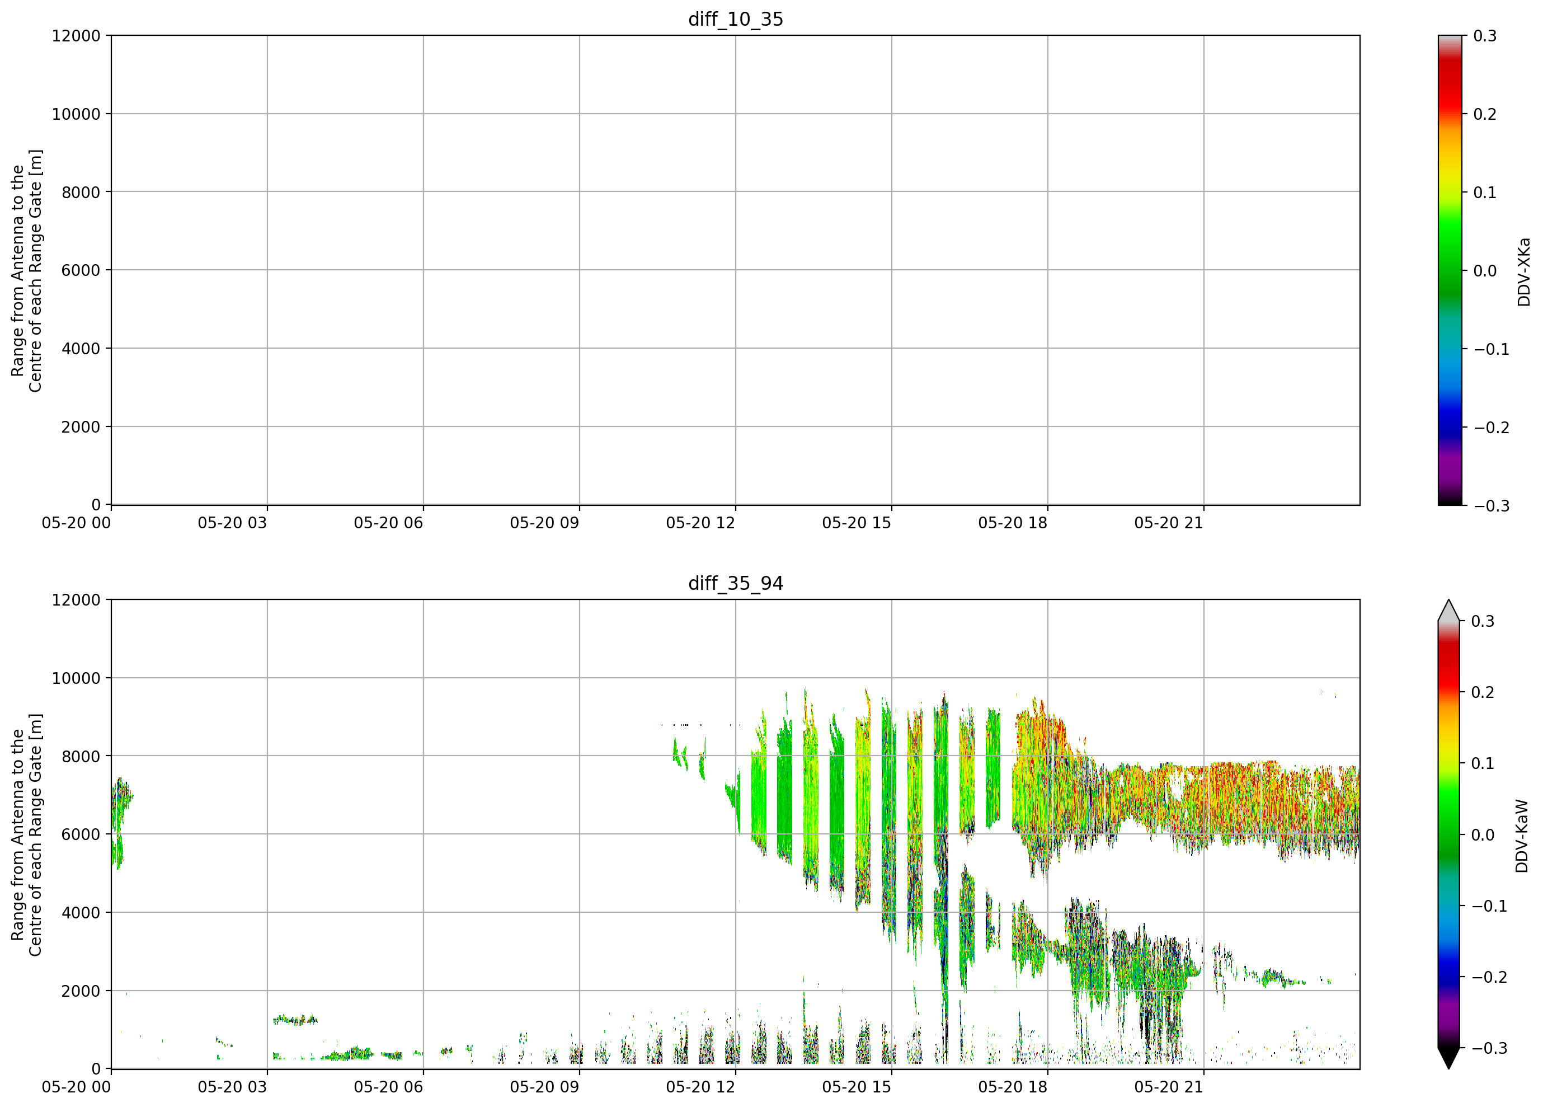The image size is (1543, 1107).
Task: Select the DDV-KaW colorbar label
Action: (1522, 836)
